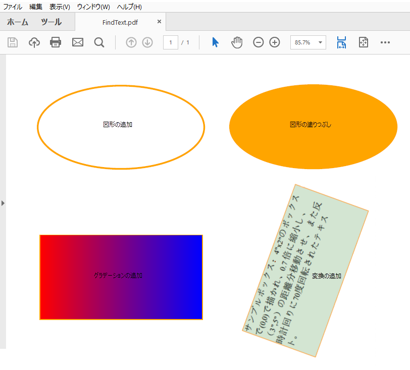Choose the selection arrow tool
The height and width of the screenshot is (370, 410).
(215, 42)
